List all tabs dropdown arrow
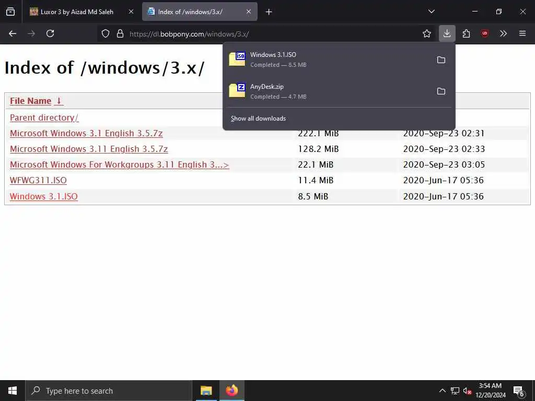 click(431, 11)
